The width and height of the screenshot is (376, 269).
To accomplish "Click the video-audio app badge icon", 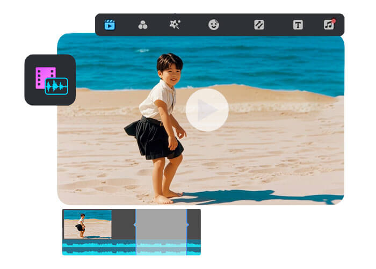I will tap(50, 80).
